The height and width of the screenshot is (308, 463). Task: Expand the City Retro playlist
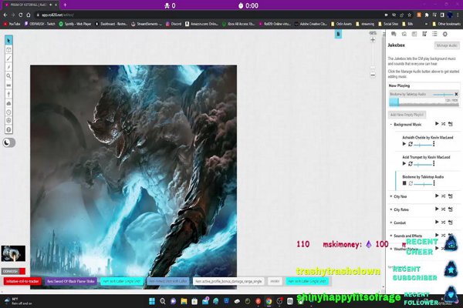pyautogui.click(x=391, y=209)
